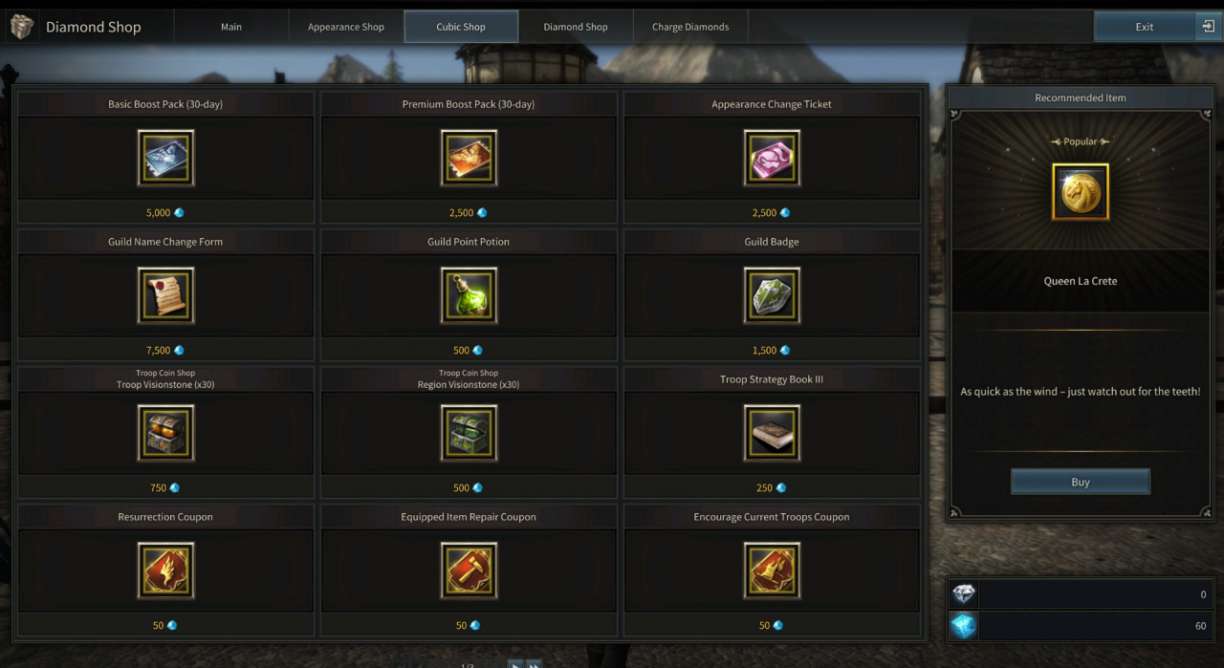
Task: Pick the Guild Name Change Form scroll icon
Action: tap(165, 295)
